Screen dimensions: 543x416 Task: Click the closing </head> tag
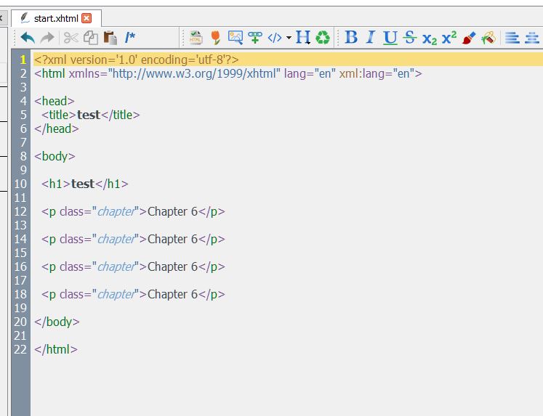pyautogui.click(x=57, y=129)
